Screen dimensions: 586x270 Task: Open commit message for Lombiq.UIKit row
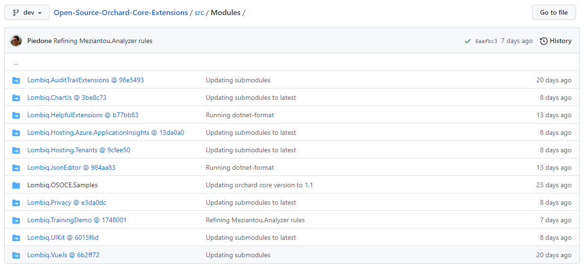tap(251, 237)
